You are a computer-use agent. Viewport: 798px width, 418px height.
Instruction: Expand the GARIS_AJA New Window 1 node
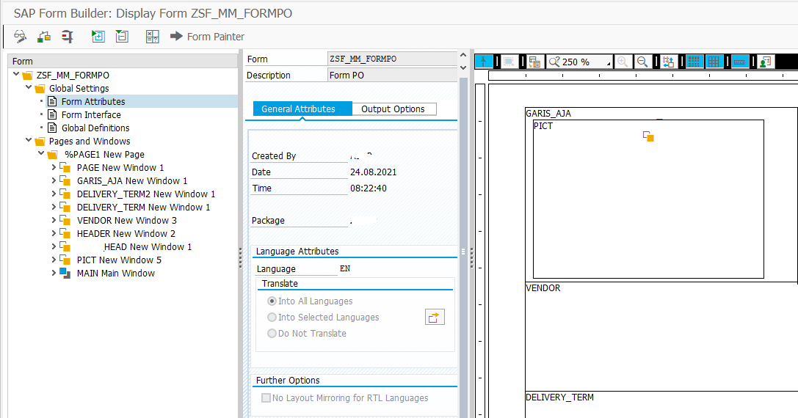pos(54,180)
